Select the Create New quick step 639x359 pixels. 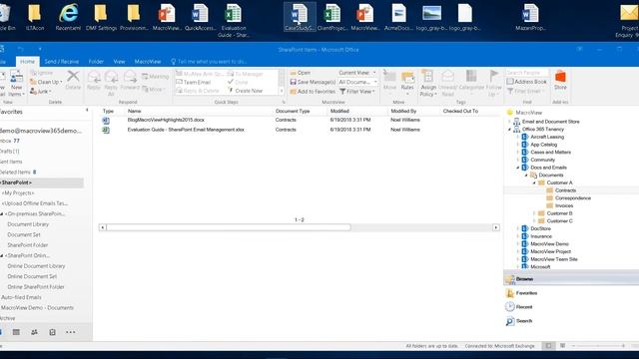(245, 91)
